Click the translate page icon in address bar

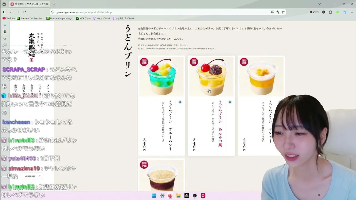(x=278, y=12)
